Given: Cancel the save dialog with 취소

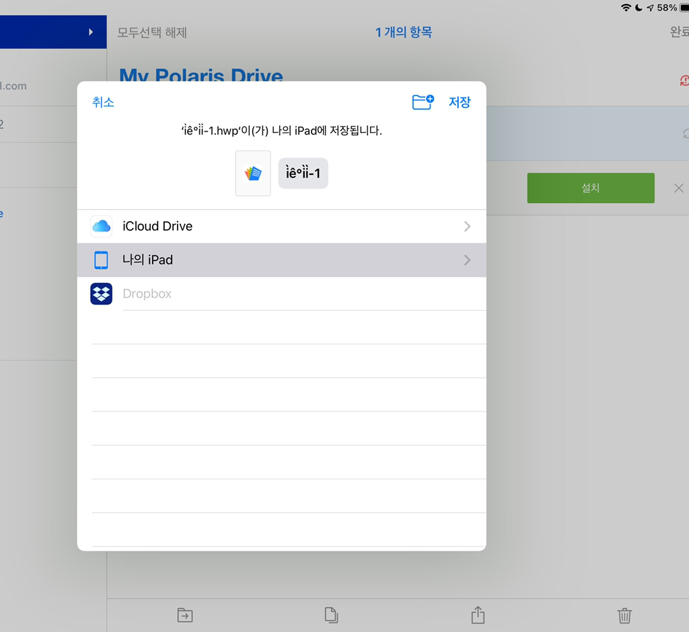Looking at the screenshot, I should [103, 102].
